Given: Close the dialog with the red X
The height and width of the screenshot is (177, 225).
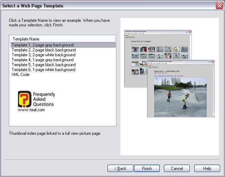Looking at the screenshot, I should tap(219, 5).
